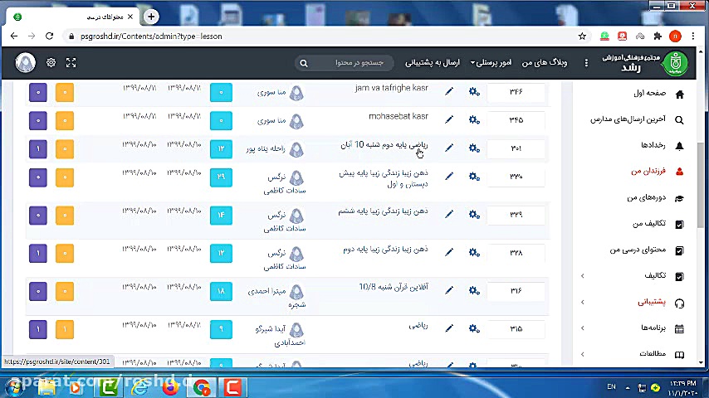709x398 pixels.
Task: Close the محتواهای درسی browser tab
Action: 130,17
